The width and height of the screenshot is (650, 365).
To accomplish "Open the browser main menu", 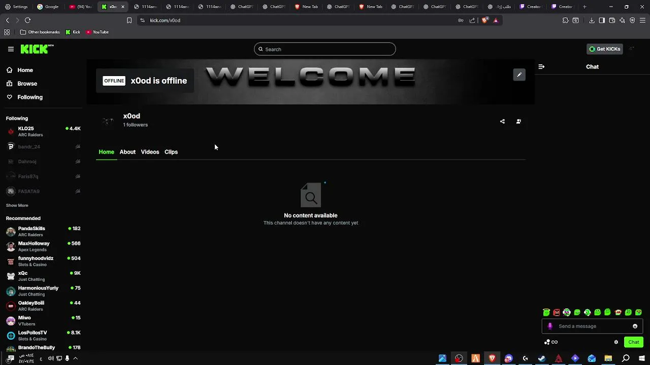I will pyautogui.click(x=642, y=20).
